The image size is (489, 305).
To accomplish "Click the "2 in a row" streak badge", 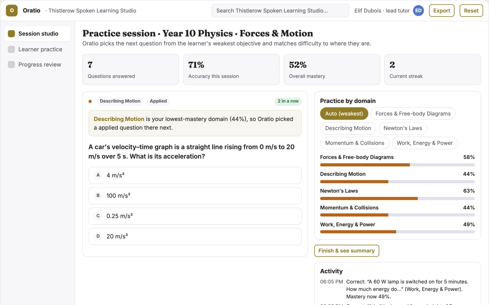I will [x=288, y=101].
